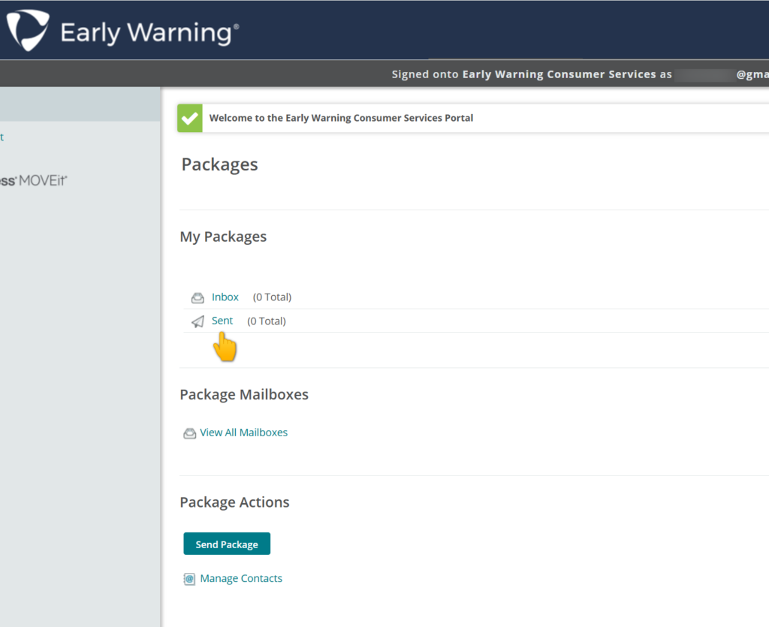Click the "Package Mailboxes" heading

click(x=244, y=395)
